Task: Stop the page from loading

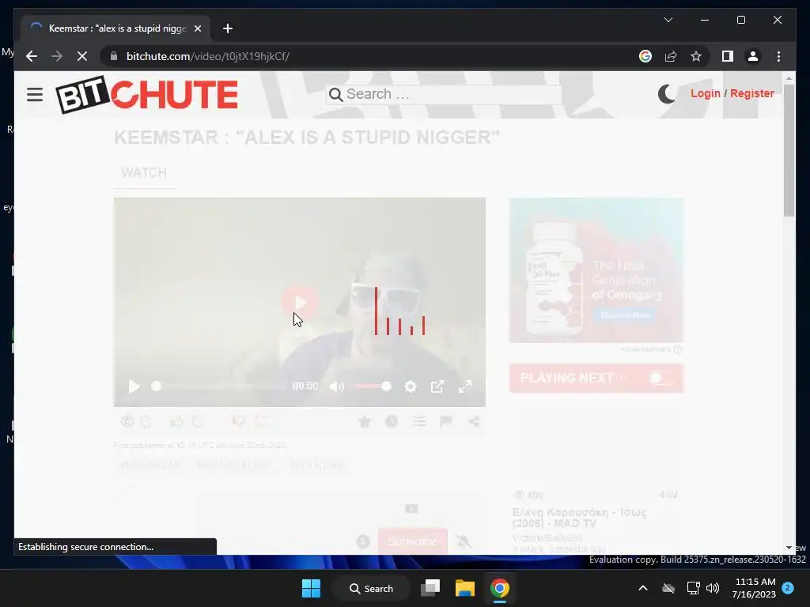Action: (82, 56)
